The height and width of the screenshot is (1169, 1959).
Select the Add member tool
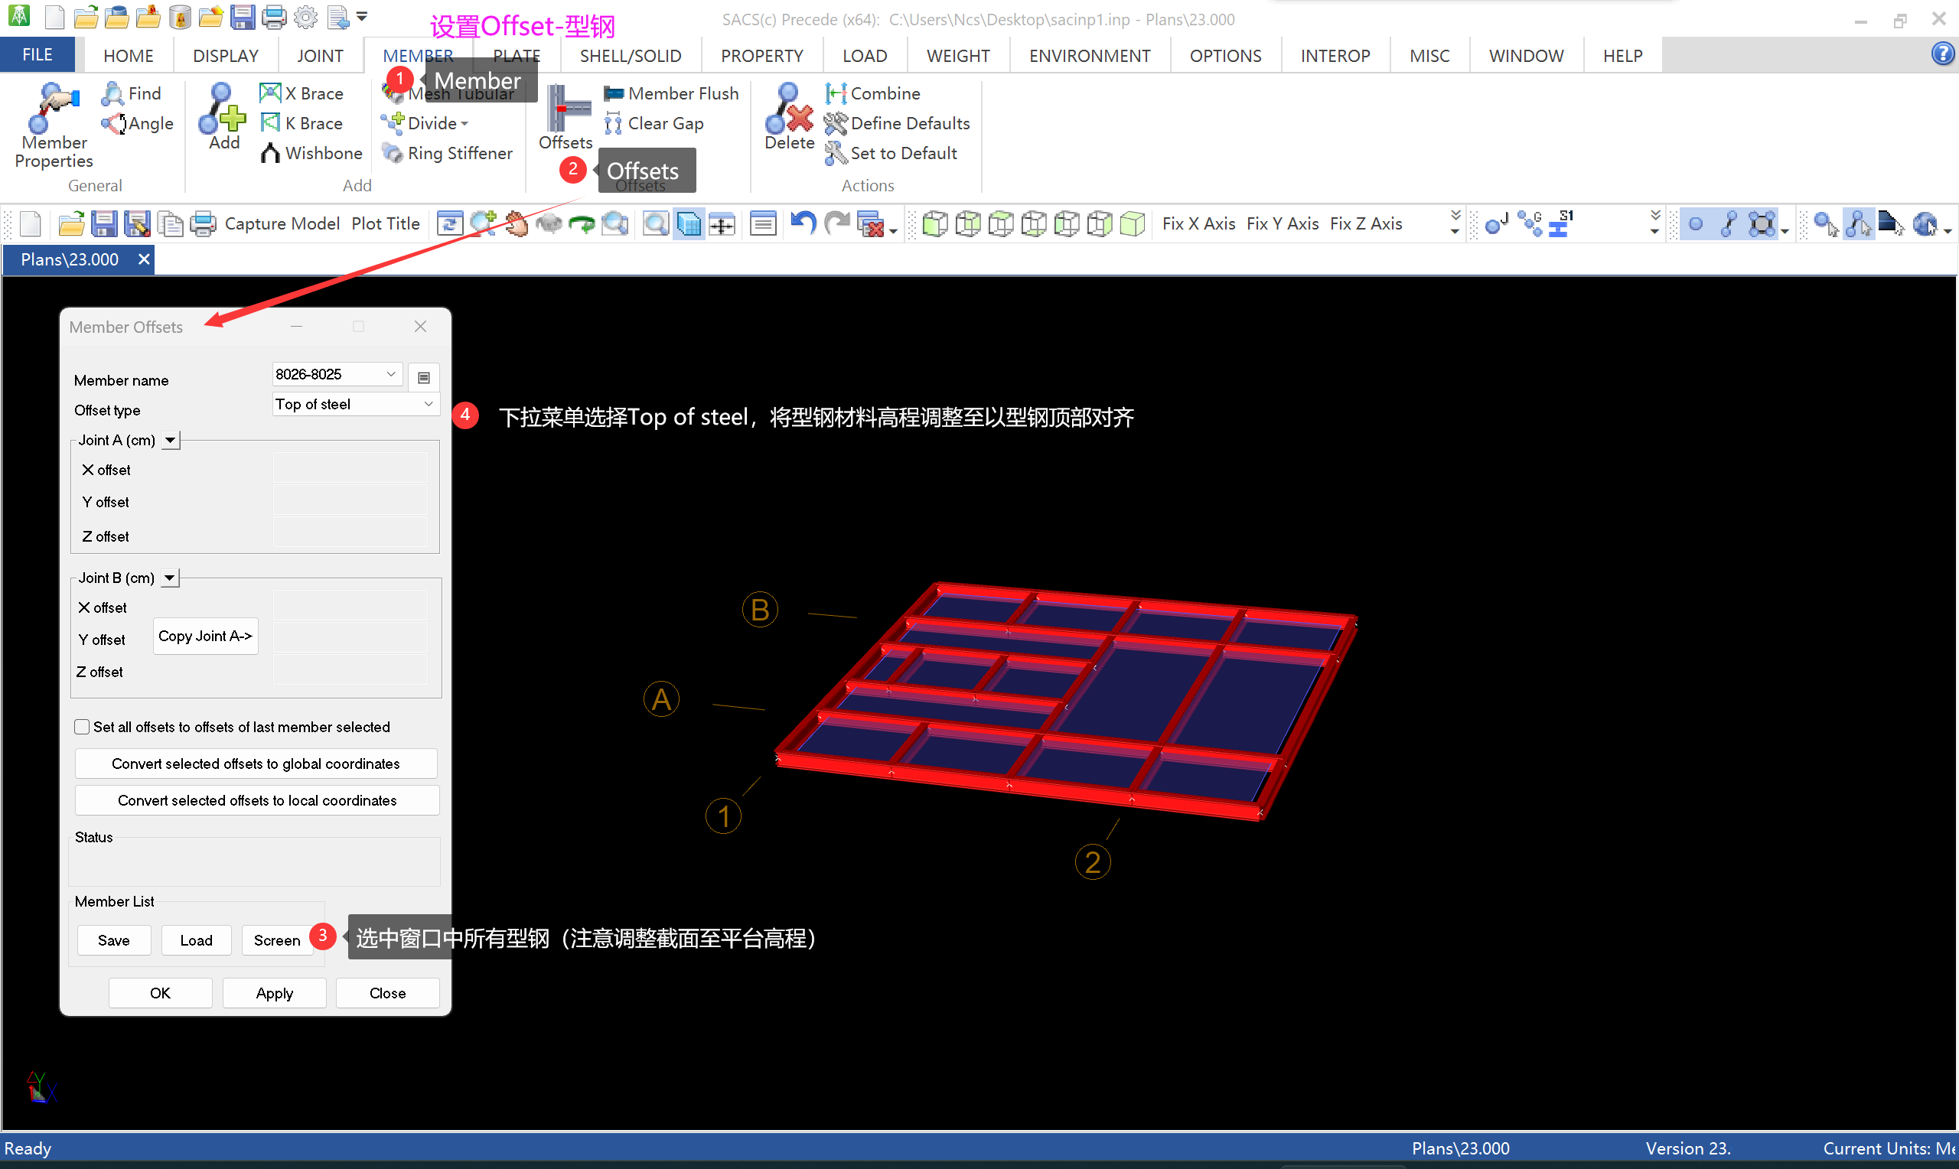point(222,110)
